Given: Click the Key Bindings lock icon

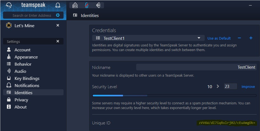Looking at the screenshot, I should click(9, 79).
